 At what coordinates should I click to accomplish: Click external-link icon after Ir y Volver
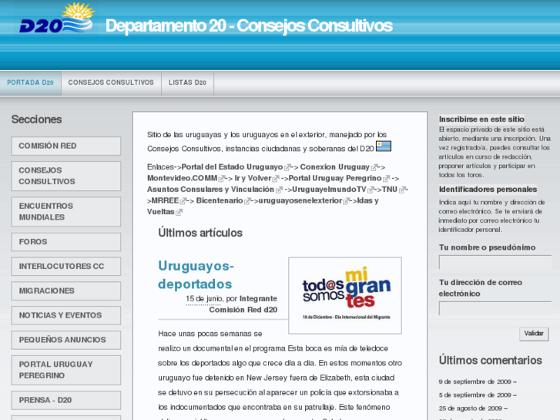(275, 179)
